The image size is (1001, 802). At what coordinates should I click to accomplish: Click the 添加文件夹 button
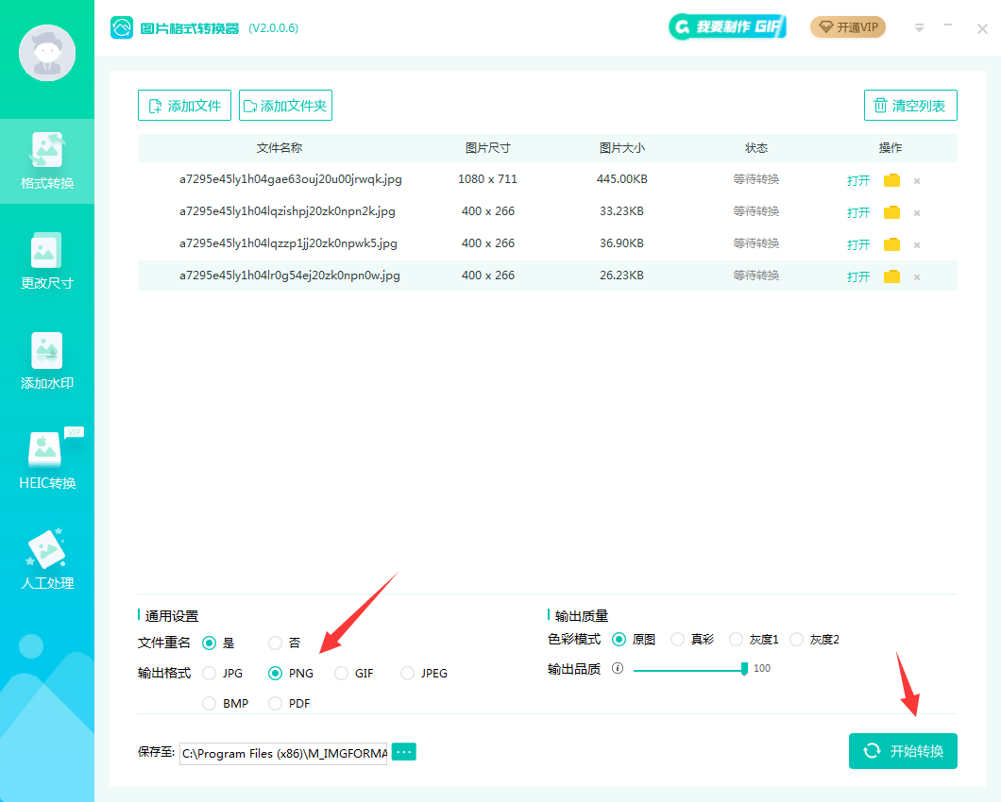pos(285,106)
